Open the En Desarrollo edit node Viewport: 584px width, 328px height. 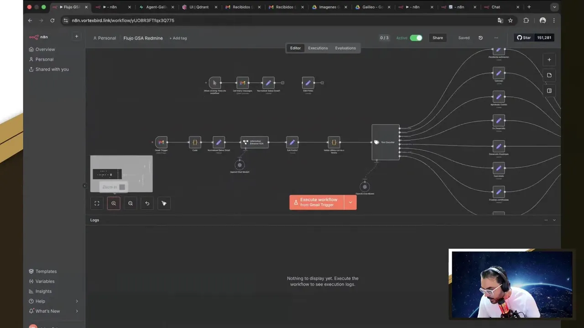499,120
